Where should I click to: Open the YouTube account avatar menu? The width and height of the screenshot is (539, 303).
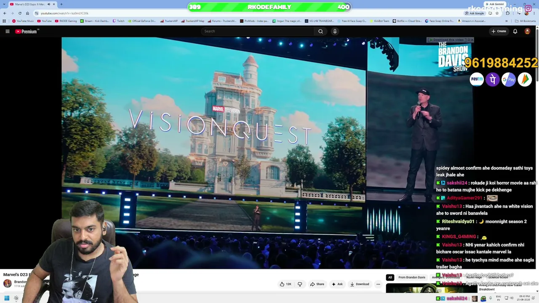[527, 31]
